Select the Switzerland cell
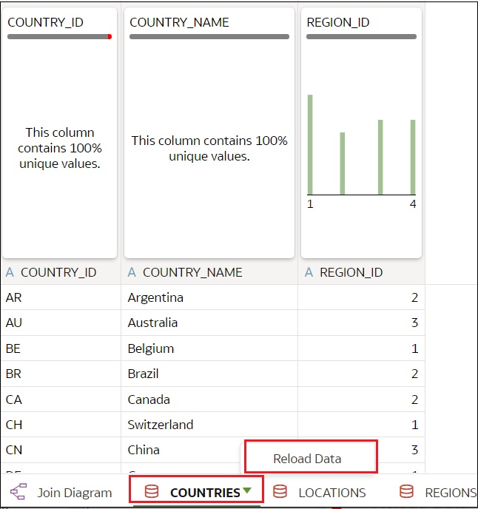The image size is (478, 509). [209, 425]
